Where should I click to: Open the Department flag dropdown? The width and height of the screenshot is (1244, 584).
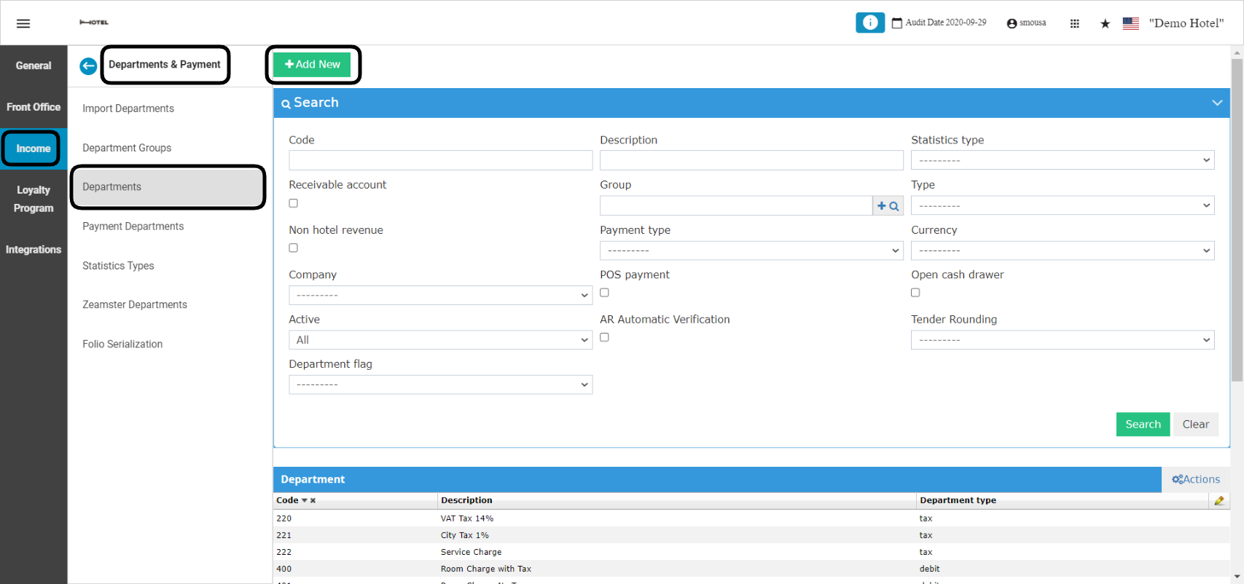440,384
